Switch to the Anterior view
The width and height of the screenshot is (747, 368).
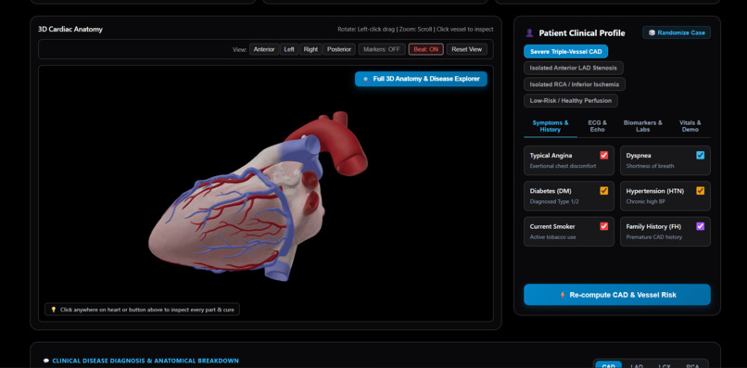click(264, 49)
